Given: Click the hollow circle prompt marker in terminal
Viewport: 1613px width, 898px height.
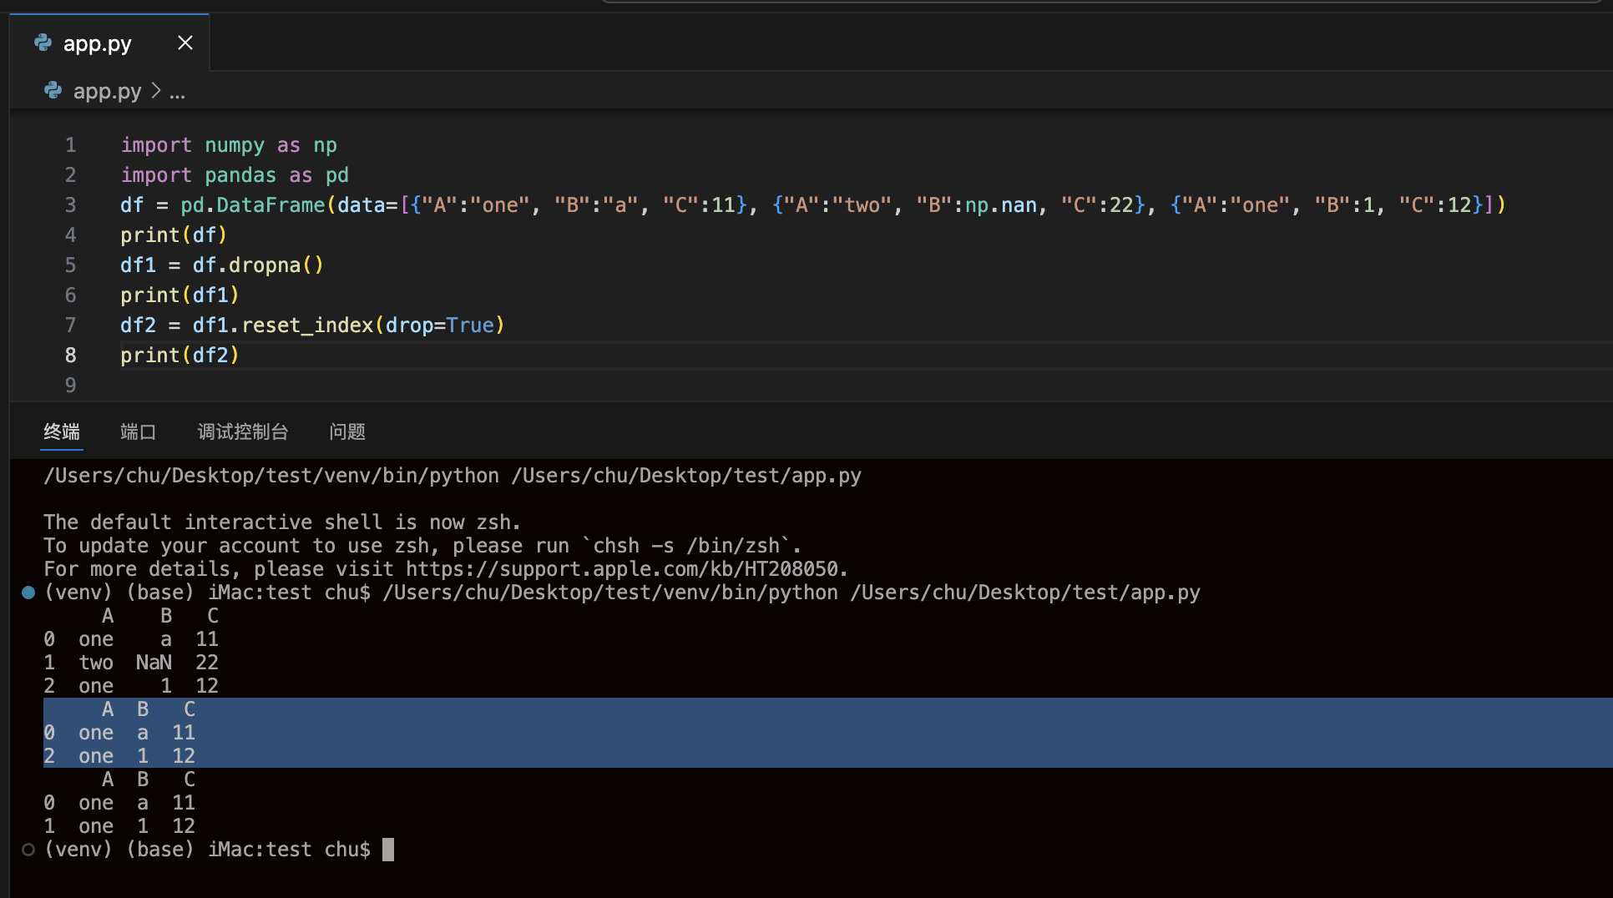Looking at the screenshot, I should [28, 850].
